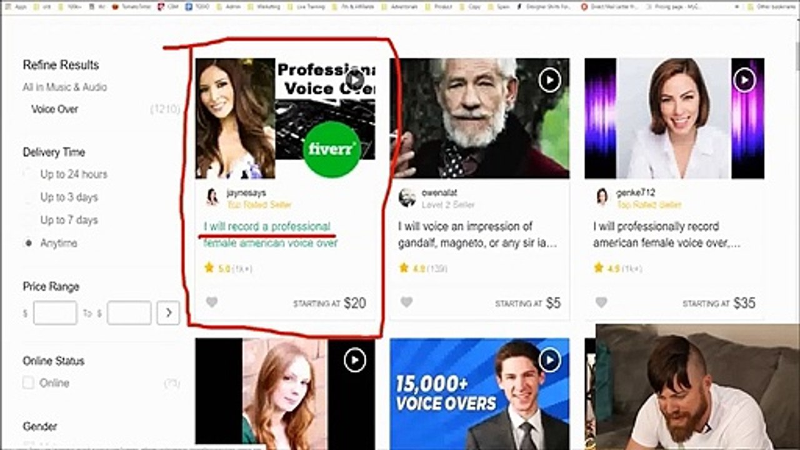The height and width of the screenshot is (450, 800).
Task: Open genke712 seller avatar
Action: coord(602,197)
